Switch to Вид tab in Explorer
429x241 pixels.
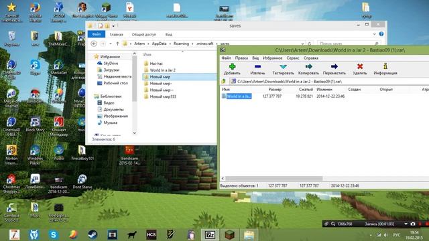(168, 34)
